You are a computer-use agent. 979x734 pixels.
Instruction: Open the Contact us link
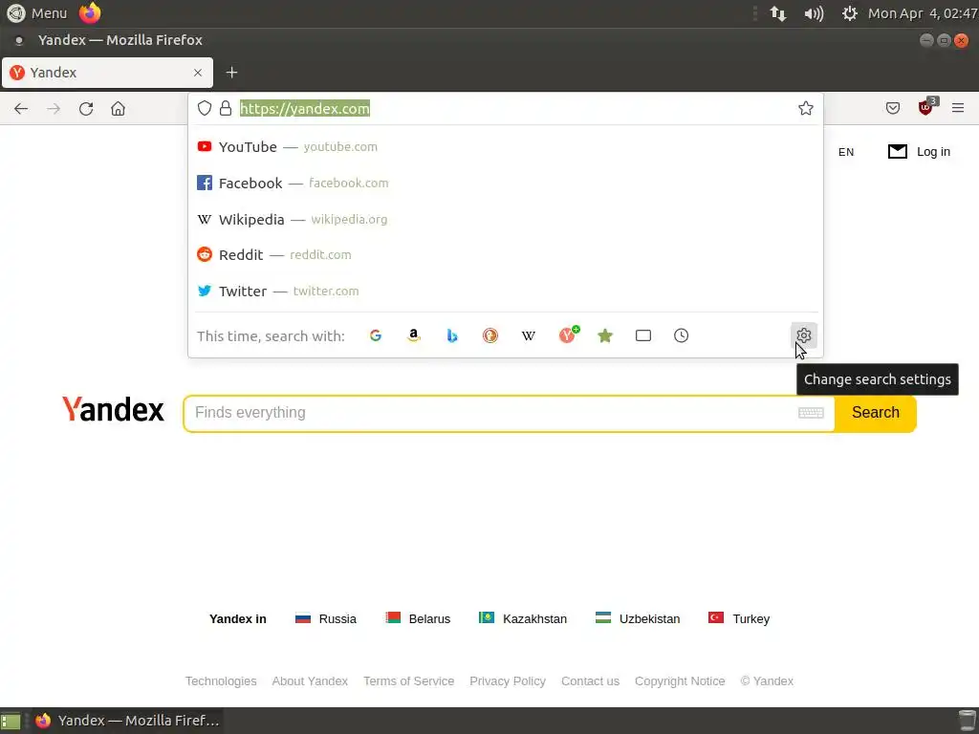pos(590,680)
